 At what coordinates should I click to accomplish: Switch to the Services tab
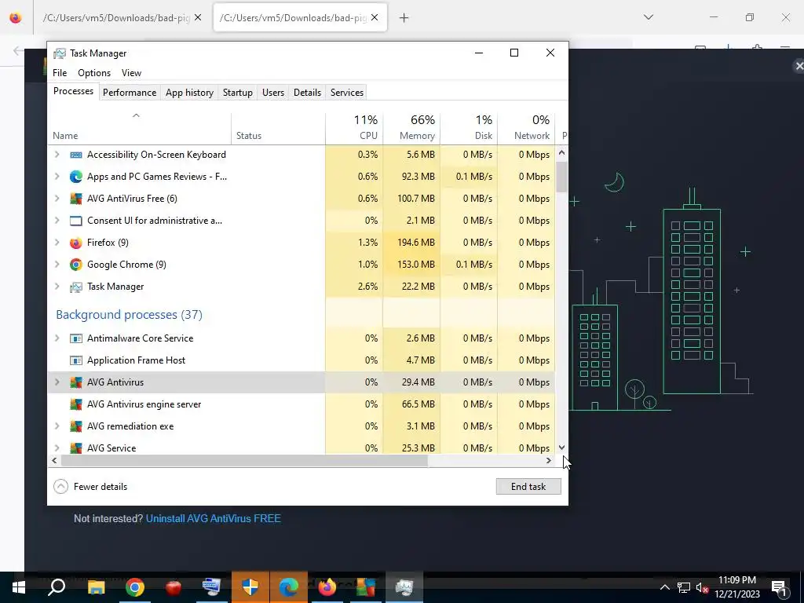[346, 93]
